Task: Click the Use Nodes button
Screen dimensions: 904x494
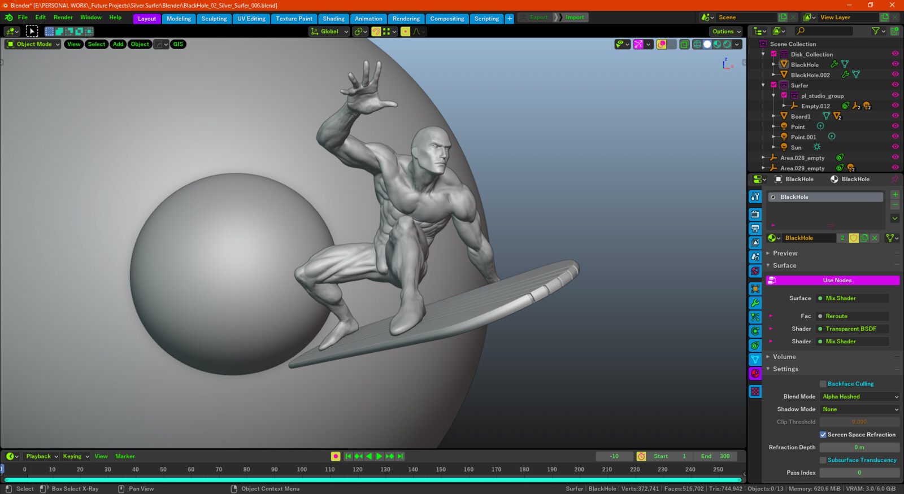Action: click(833, 281)
